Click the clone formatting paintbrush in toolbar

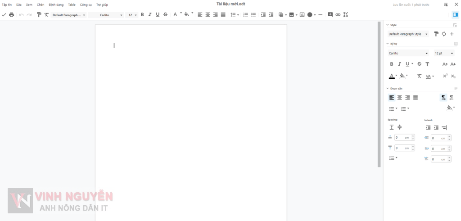coord(39,15)
